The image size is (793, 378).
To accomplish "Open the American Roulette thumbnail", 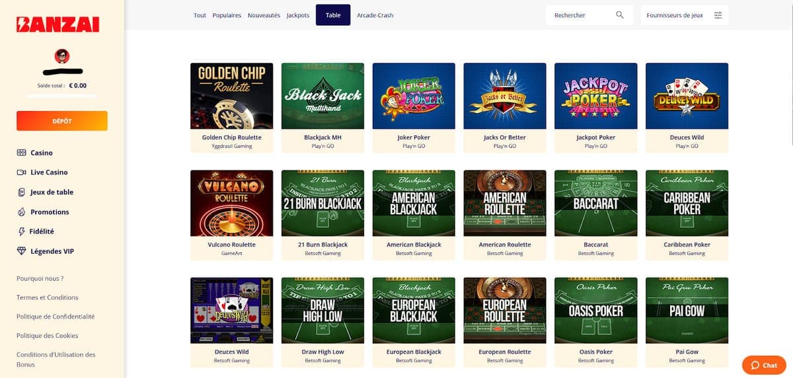I will [x=505, y=203].
